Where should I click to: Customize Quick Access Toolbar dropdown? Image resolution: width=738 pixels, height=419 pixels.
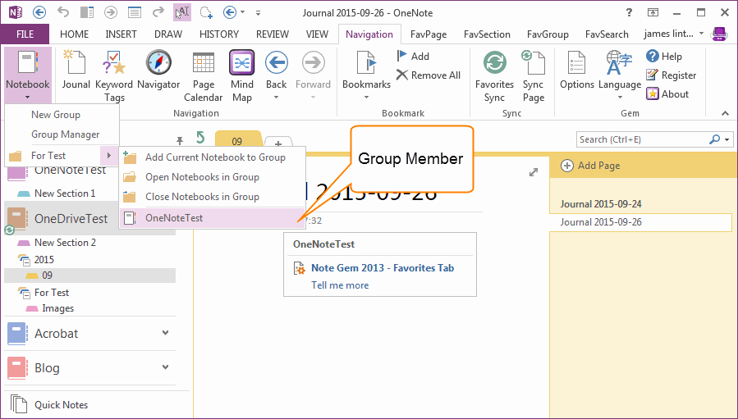[258, 13]
